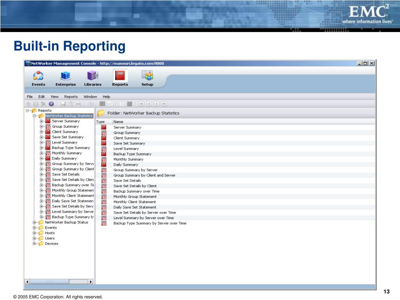The height and width of the screenshot is (300, 400).
Task: Expand the Server Summary node in the tree
Action: click(x=41, y=121)
